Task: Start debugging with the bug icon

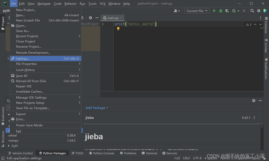Action: [220, 11]
